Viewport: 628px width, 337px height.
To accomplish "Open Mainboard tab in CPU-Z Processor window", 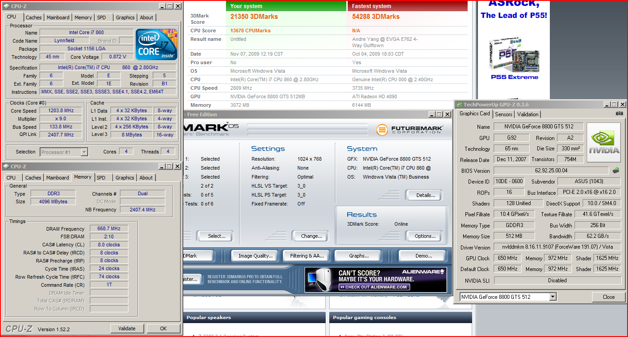I will tap(58, 18).
